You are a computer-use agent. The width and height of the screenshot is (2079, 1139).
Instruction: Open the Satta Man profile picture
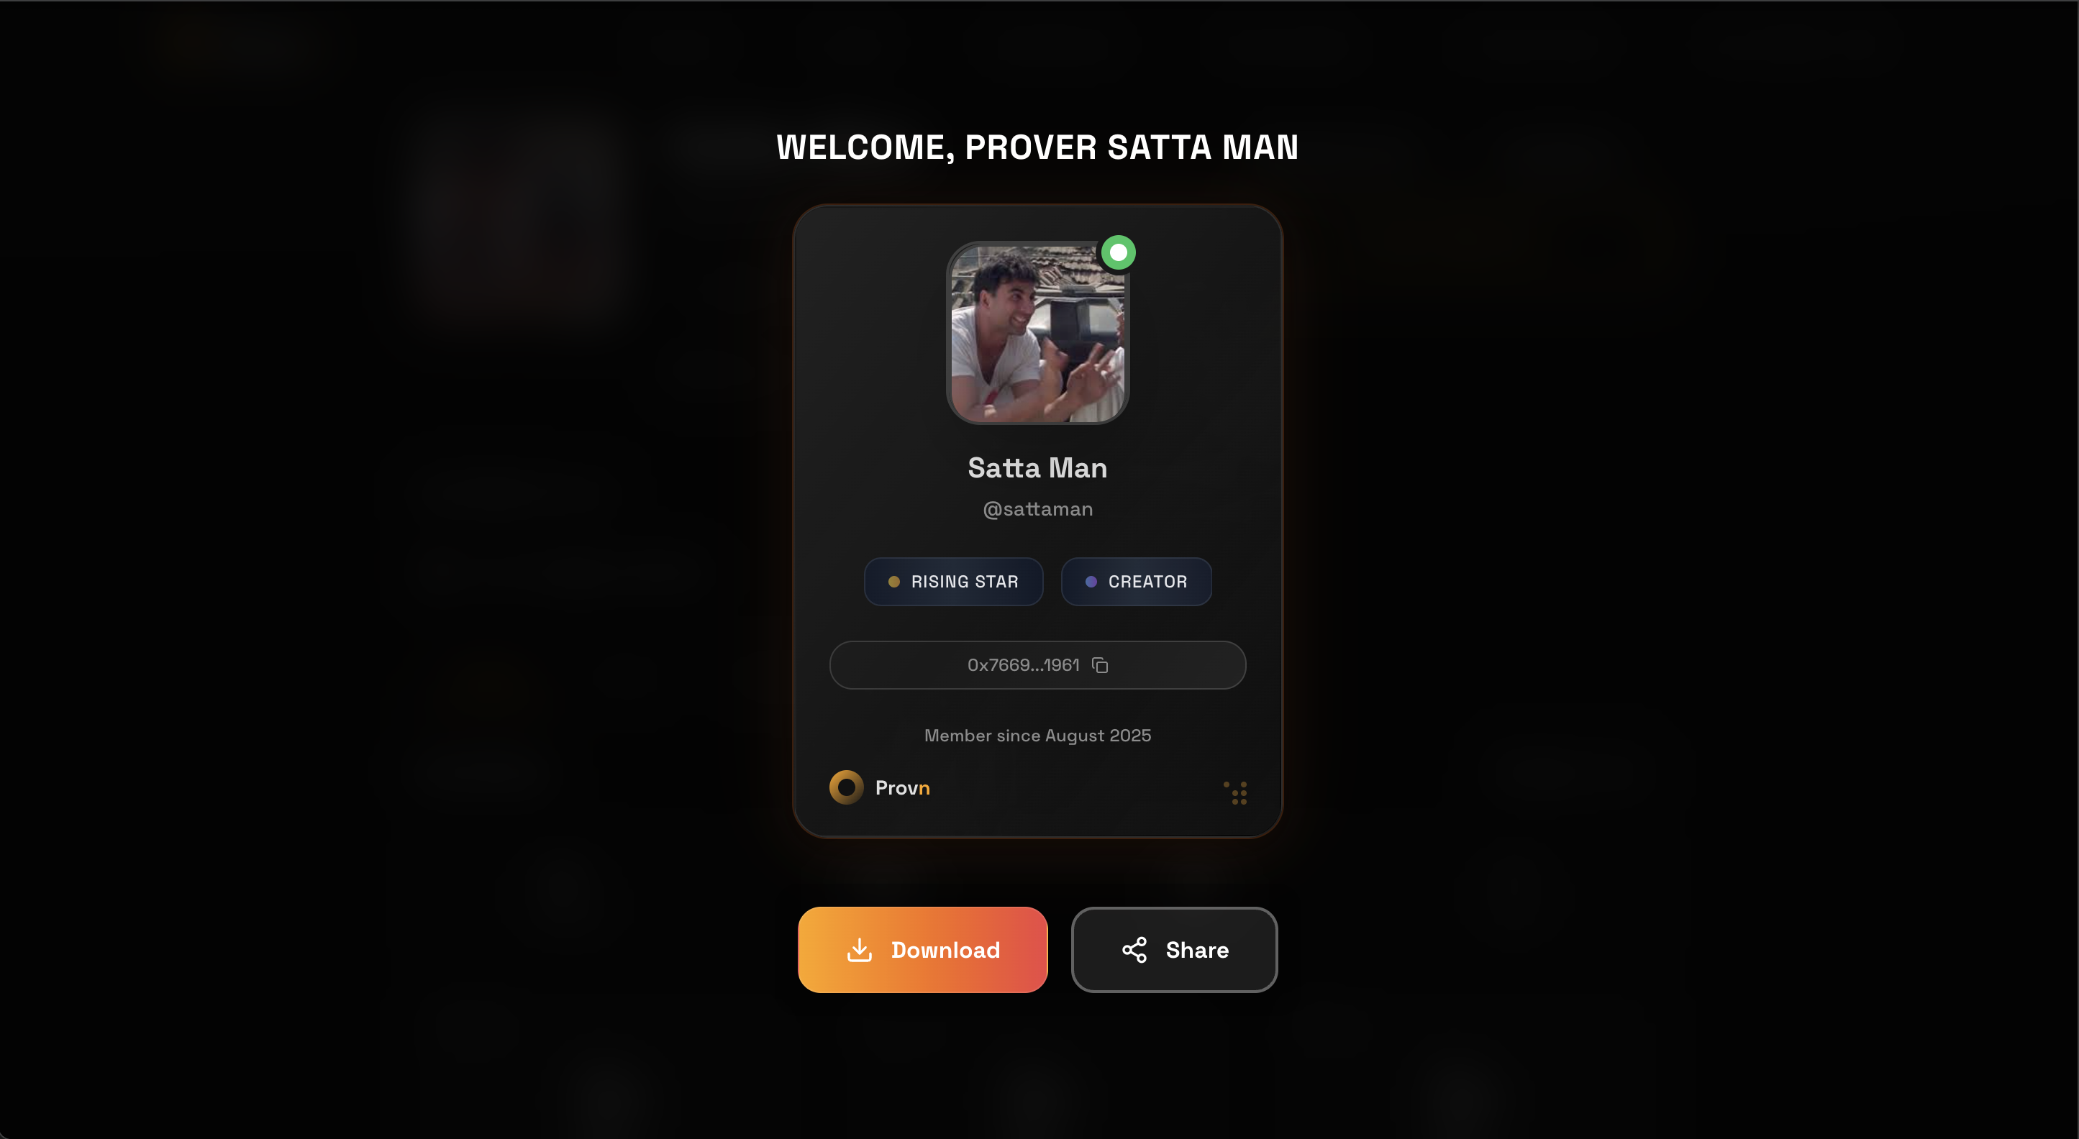[x=1038, y=332]
